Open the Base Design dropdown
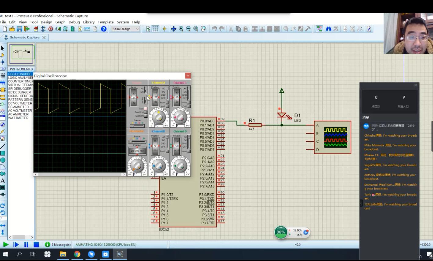The width and height of the screenshot is (433, 261). point(125,29)
